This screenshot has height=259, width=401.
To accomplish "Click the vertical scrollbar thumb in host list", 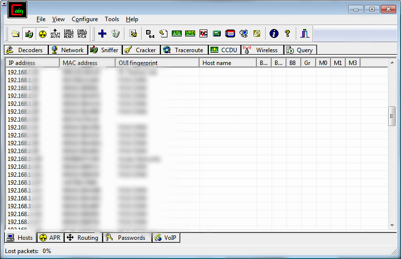I will 392,116.
